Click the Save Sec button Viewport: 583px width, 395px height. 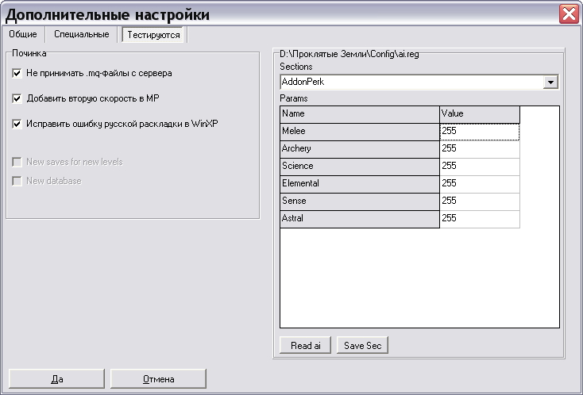point(362,345)
